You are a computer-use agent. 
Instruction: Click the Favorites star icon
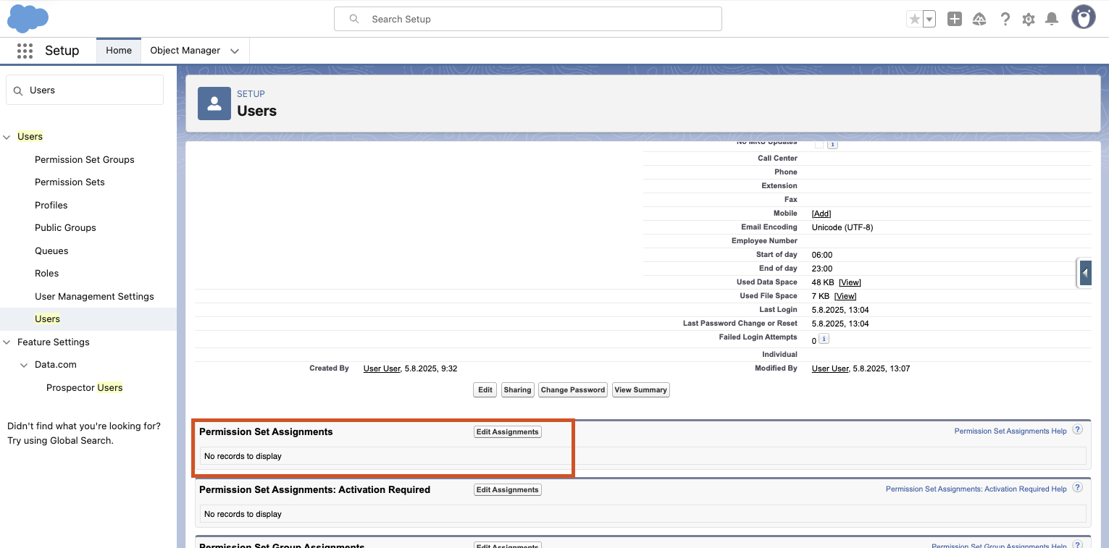point(914,20)
